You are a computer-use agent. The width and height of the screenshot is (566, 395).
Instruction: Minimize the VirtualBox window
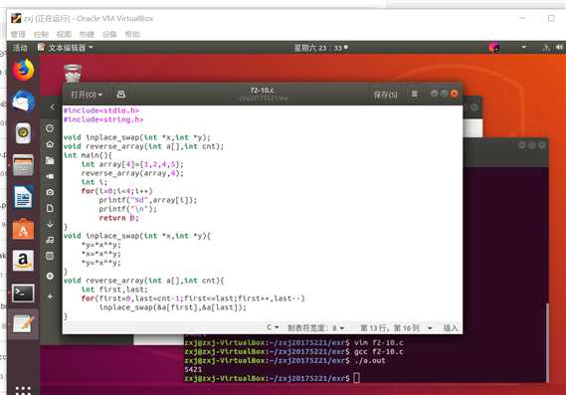click(x=522, y=18)
